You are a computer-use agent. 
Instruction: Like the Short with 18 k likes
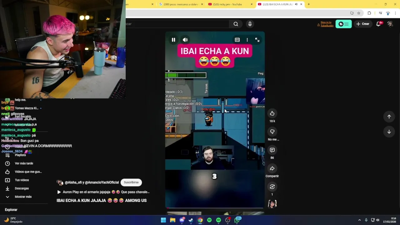click(x=272, y=113)
